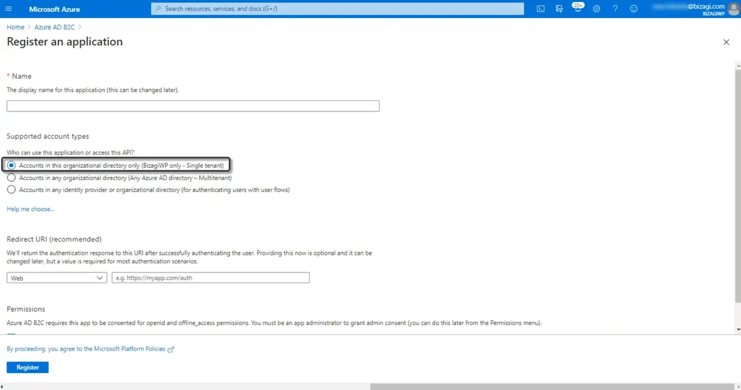The height and width of the screenshot is (390, 741).
Task: Click the Microsoft Azure home title
Action: 54,9
